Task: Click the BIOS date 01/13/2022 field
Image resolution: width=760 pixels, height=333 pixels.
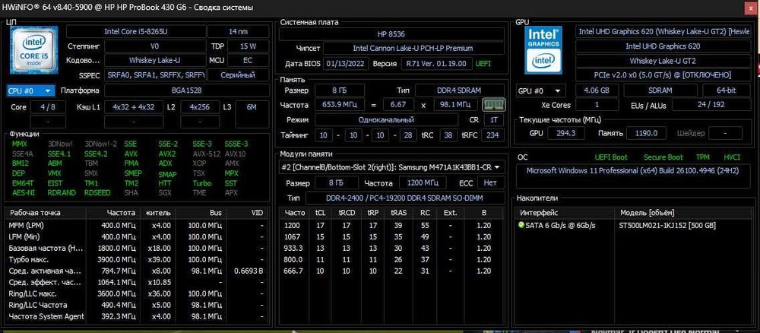Action: 346,64
